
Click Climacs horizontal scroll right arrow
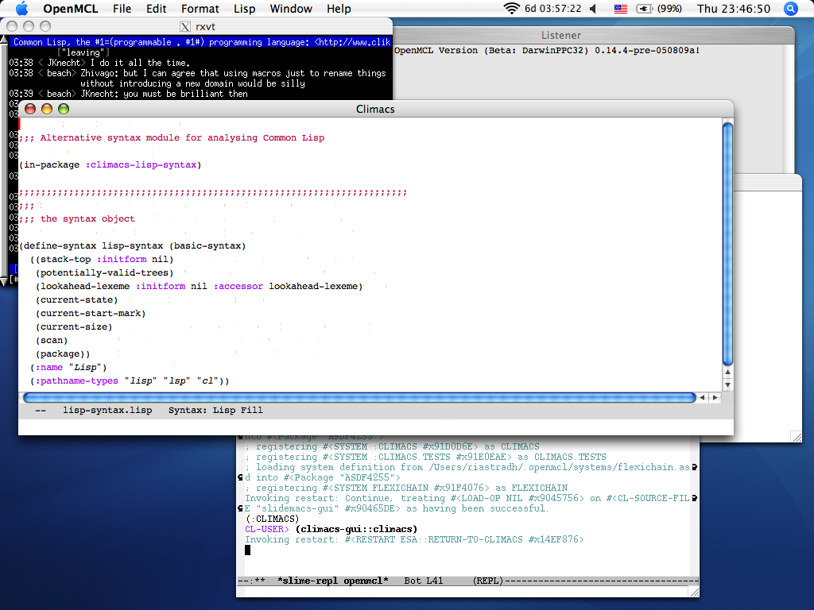point(715,397)
